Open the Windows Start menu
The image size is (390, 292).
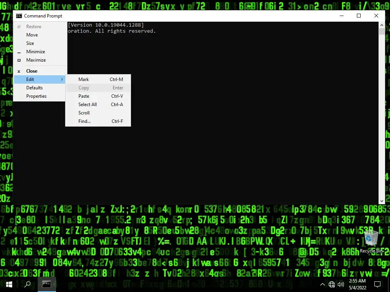(9, 284)
